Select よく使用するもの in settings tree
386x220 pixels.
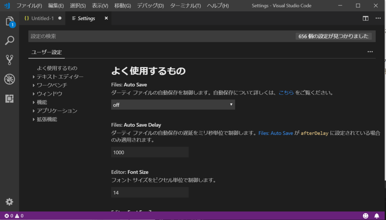click(x=57, y=68)
